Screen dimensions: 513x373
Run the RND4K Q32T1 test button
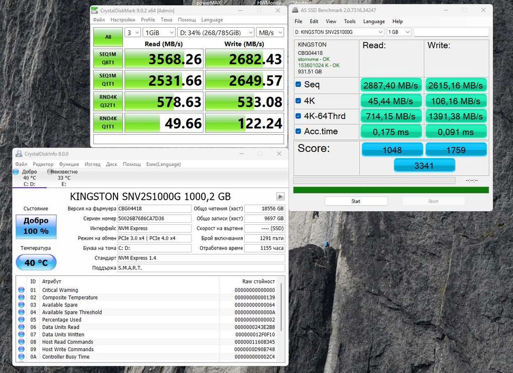108,101
